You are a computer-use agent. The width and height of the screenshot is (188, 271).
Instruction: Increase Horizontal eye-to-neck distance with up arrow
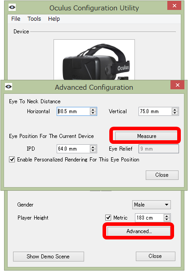(x=93, y=110)
